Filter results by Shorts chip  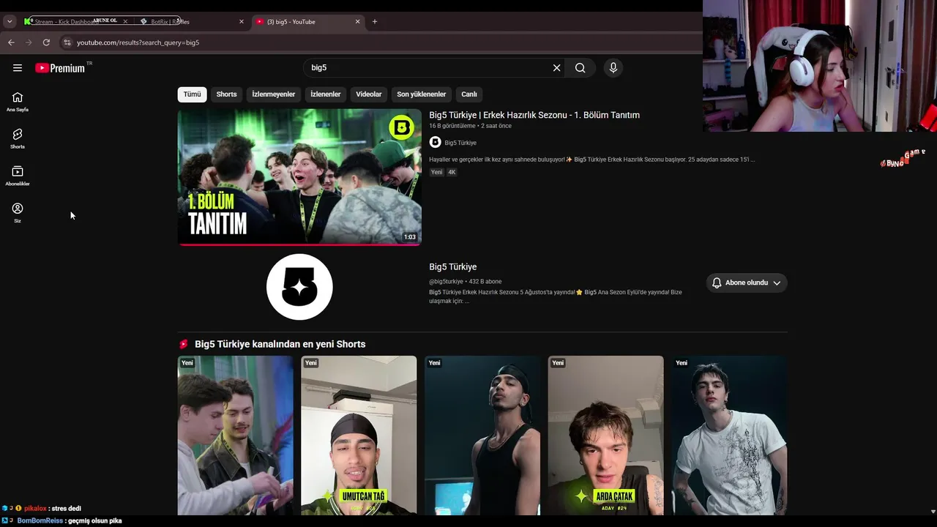click(226, 94)
